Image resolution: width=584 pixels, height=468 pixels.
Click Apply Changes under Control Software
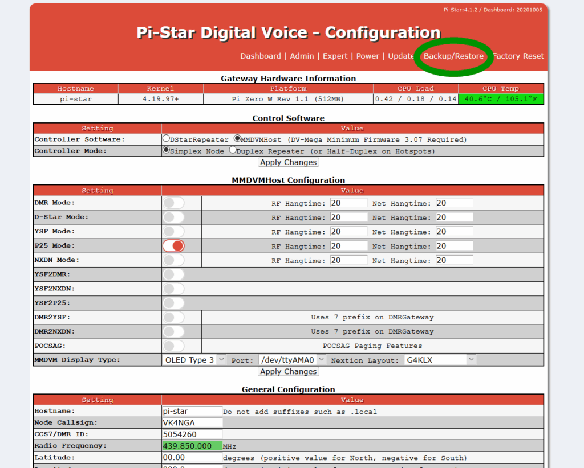[x=288, y=162]
